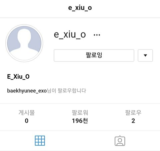
Task: Open the tagged photos tab icon
Action: 120,141
